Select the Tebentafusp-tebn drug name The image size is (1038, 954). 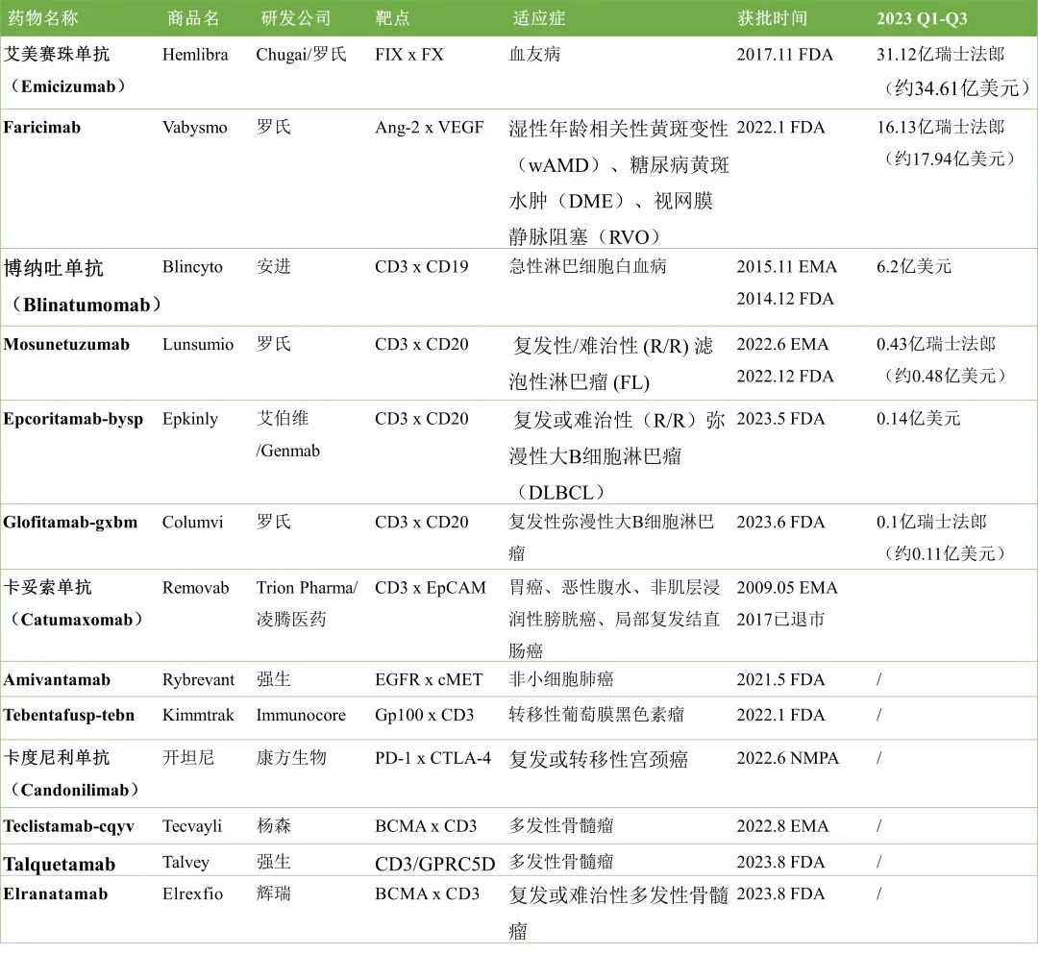(69, 715)
